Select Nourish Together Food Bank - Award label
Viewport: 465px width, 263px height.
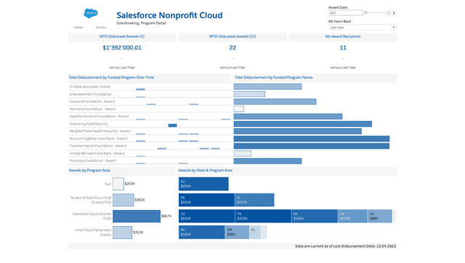click(98, 138)
